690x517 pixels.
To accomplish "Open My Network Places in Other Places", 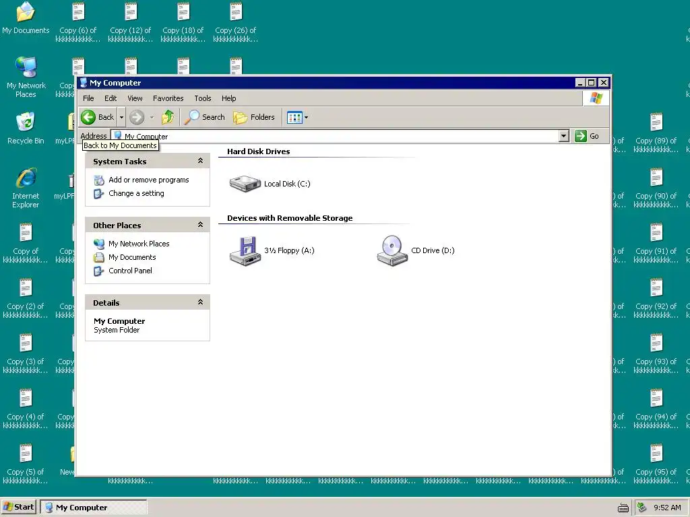I will [139, 244].
